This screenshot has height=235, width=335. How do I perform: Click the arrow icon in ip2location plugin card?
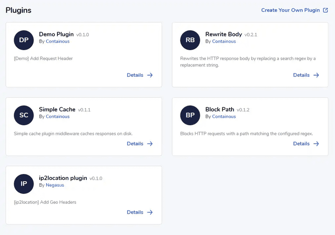pyautogui.click(x=150, y=212)
